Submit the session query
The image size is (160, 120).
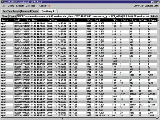(154, 17)
